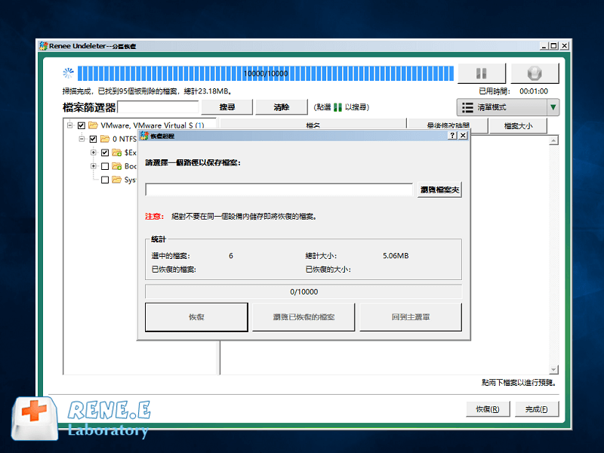Click the 搜尋 search button

coord(227,107)
